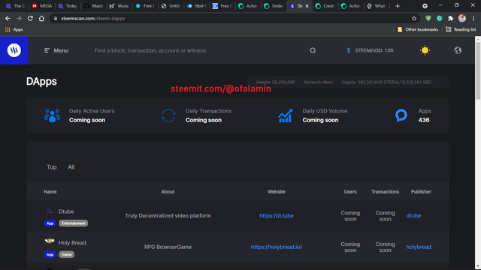The height and width of the screenshot is (270, 481).
Task: Switch to the Music browser tab
Action: tap(119, 6)
